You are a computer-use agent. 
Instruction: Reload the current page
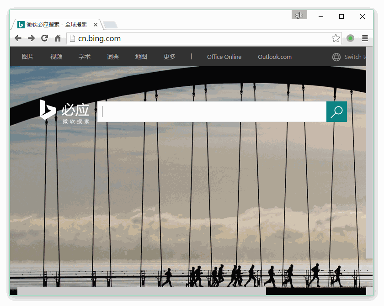coord(45,38)
